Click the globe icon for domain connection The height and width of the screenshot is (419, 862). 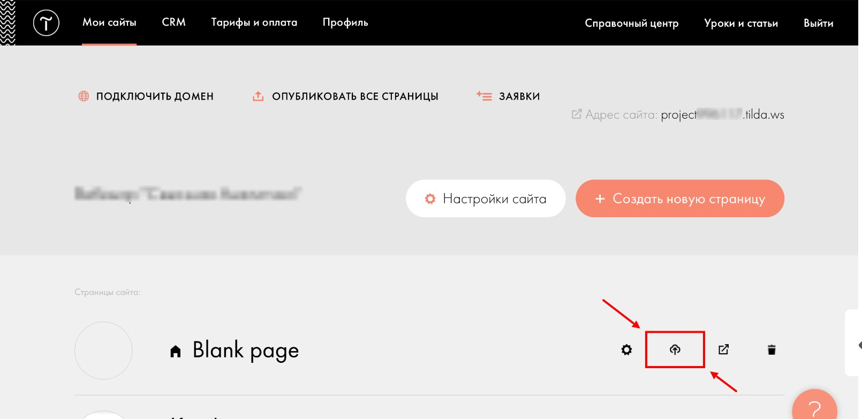84,96
